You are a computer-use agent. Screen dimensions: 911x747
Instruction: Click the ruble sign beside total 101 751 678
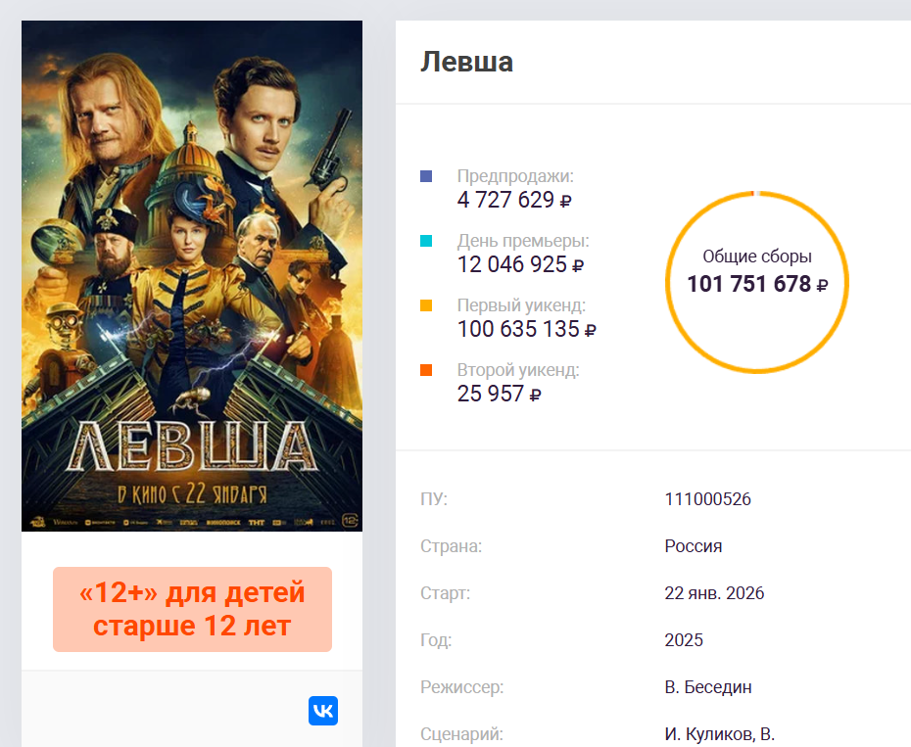[823, 286]
